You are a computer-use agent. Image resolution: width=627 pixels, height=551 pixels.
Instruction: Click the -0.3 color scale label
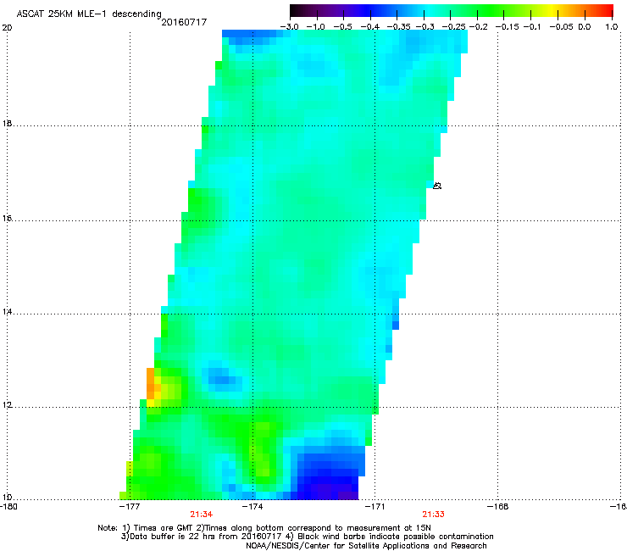tap(424, 27)
